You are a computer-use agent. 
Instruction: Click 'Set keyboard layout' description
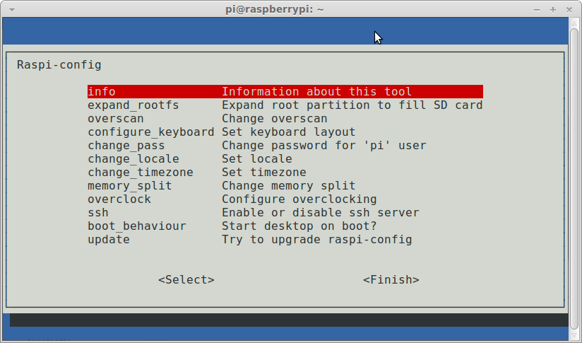(288, 132)
